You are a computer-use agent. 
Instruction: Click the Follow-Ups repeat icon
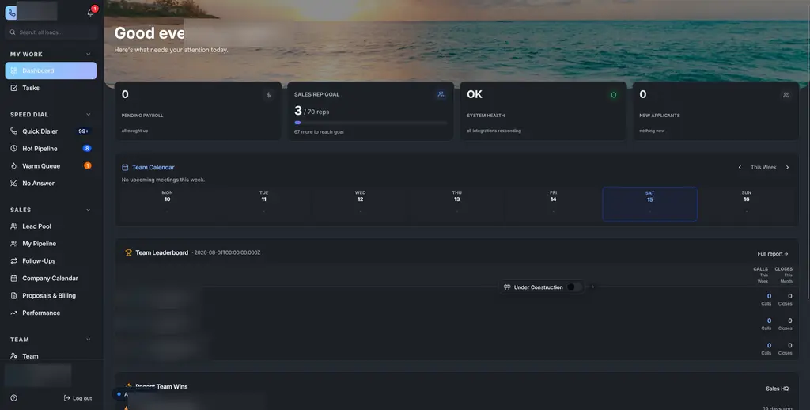click(14, 260)
